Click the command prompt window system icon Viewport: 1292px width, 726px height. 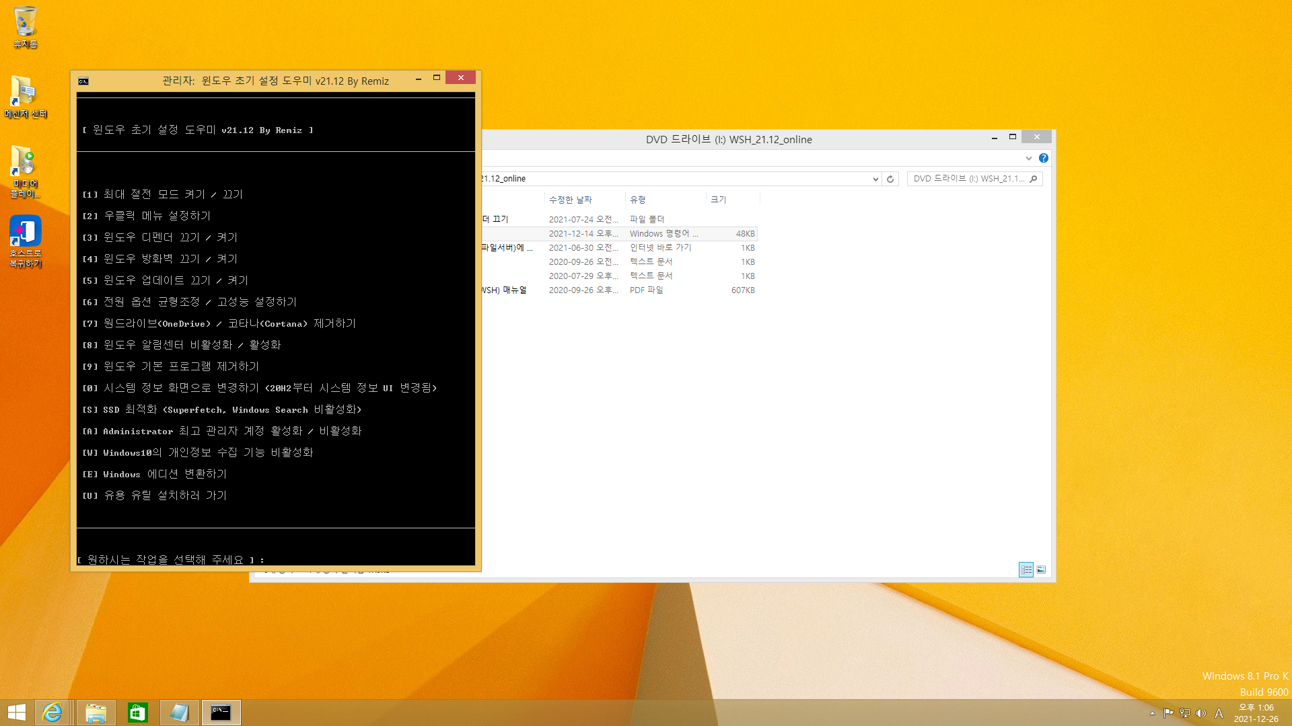pyautogui.click(x=83, y=81)
